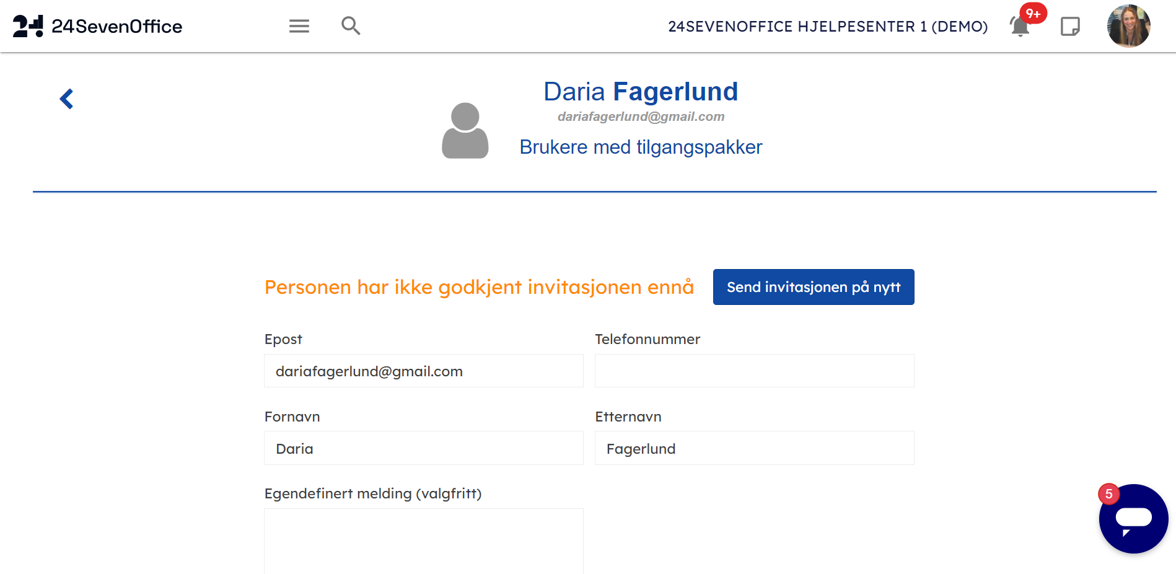
Task: Click the unread chat badge showing 5
Action: (x=1108, y=494)
